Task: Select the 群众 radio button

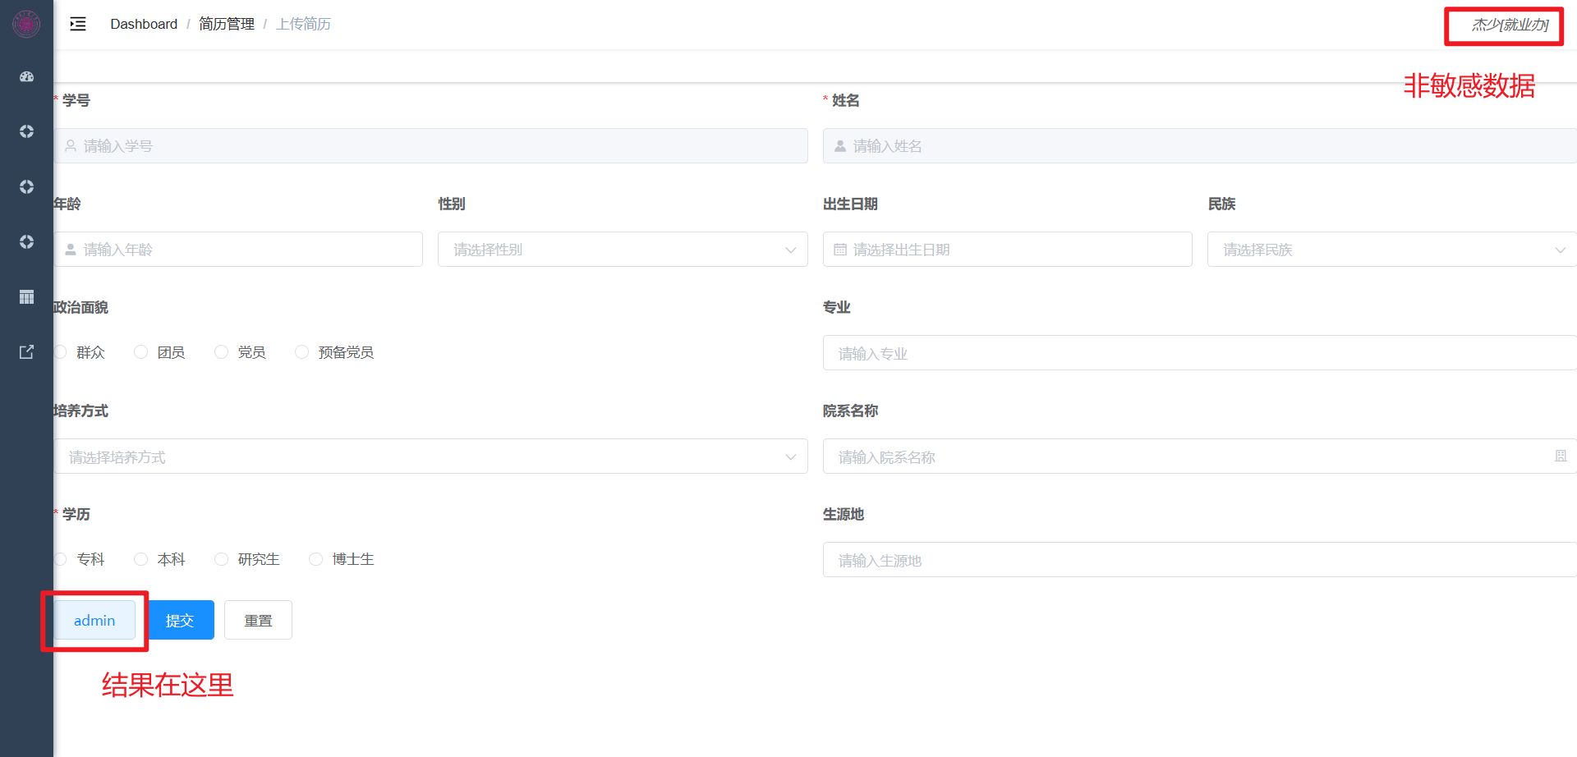Action: pyautogui.click(x=61, y=352)
